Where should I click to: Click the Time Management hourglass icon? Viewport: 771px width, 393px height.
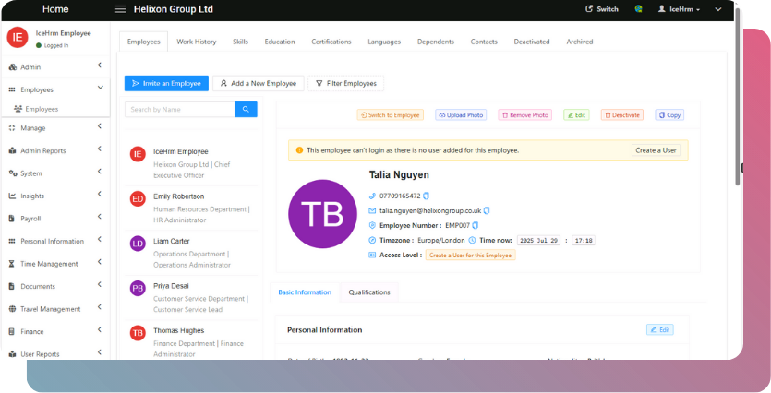[x=12, y=264]
